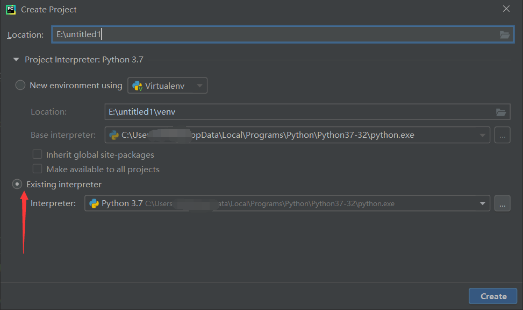523x310 pixels.
Task: Click the PyCharm logo in title bar
Action: click(x=11, y=9)
